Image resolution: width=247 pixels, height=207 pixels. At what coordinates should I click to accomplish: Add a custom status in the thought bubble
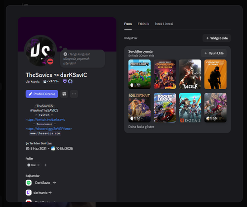(x=82, y=59)
